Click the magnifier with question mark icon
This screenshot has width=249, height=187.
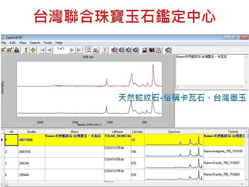click(168, 50)
